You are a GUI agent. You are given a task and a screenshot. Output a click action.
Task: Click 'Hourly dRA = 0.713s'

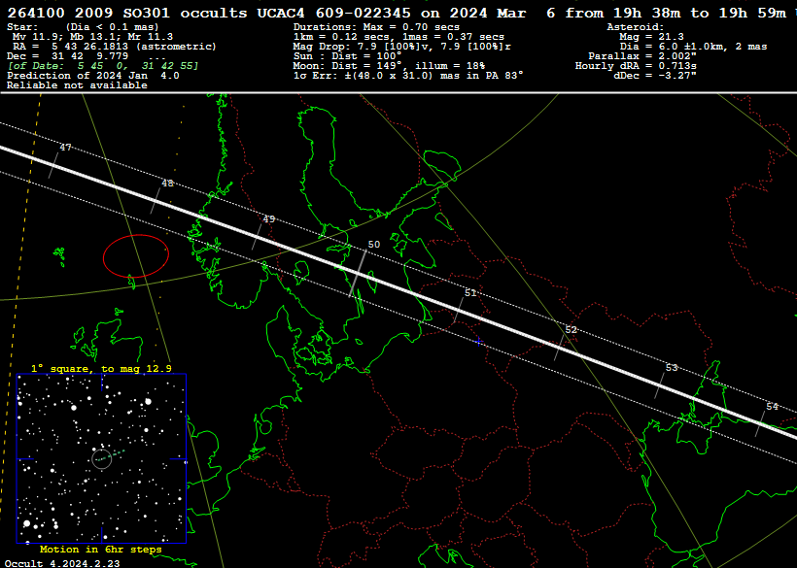click(636, 65)
